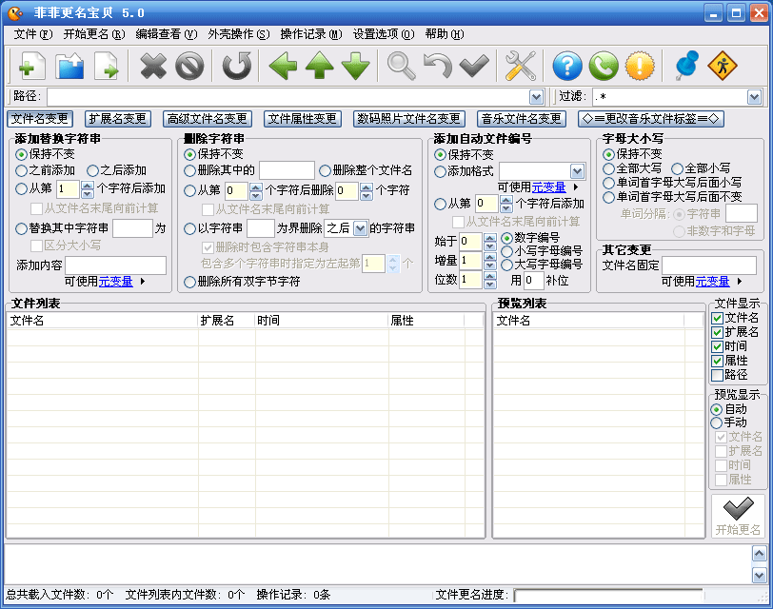
Task: Uncheck the 扩展名 file display checkbox
Action: pyautogui.click(x=718, y=332)
